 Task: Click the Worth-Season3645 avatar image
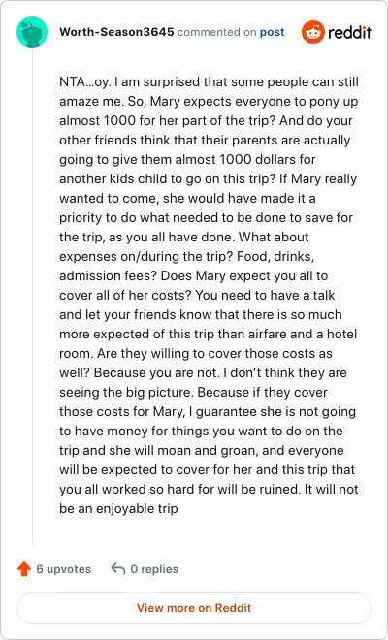coord(32,32)
